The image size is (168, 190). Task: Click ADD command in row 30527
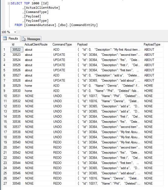63,75
